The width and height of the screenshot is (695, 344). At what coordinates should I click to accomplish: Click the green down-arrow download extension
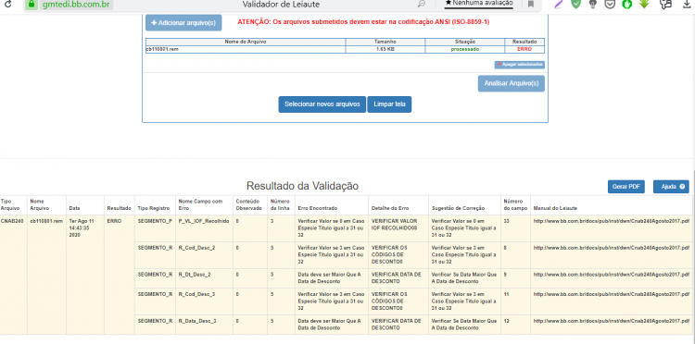644,4
